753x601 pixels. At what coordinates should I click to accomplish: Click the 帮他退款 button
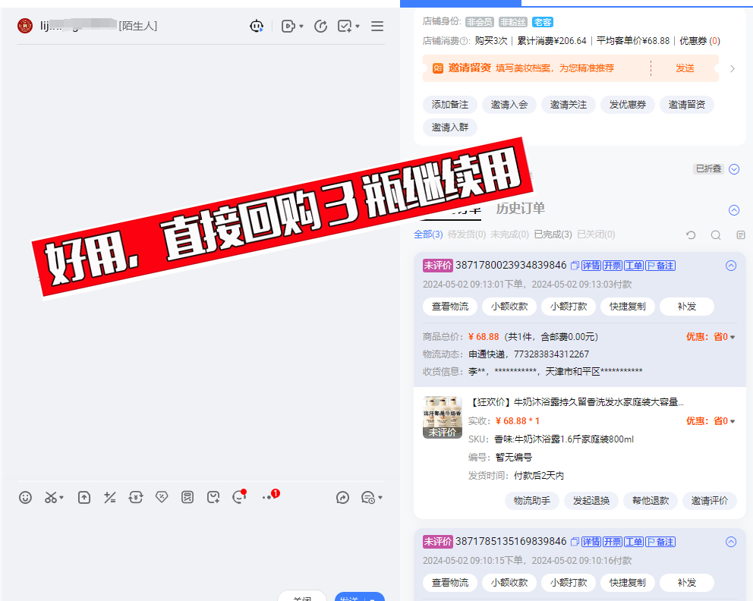651,501
